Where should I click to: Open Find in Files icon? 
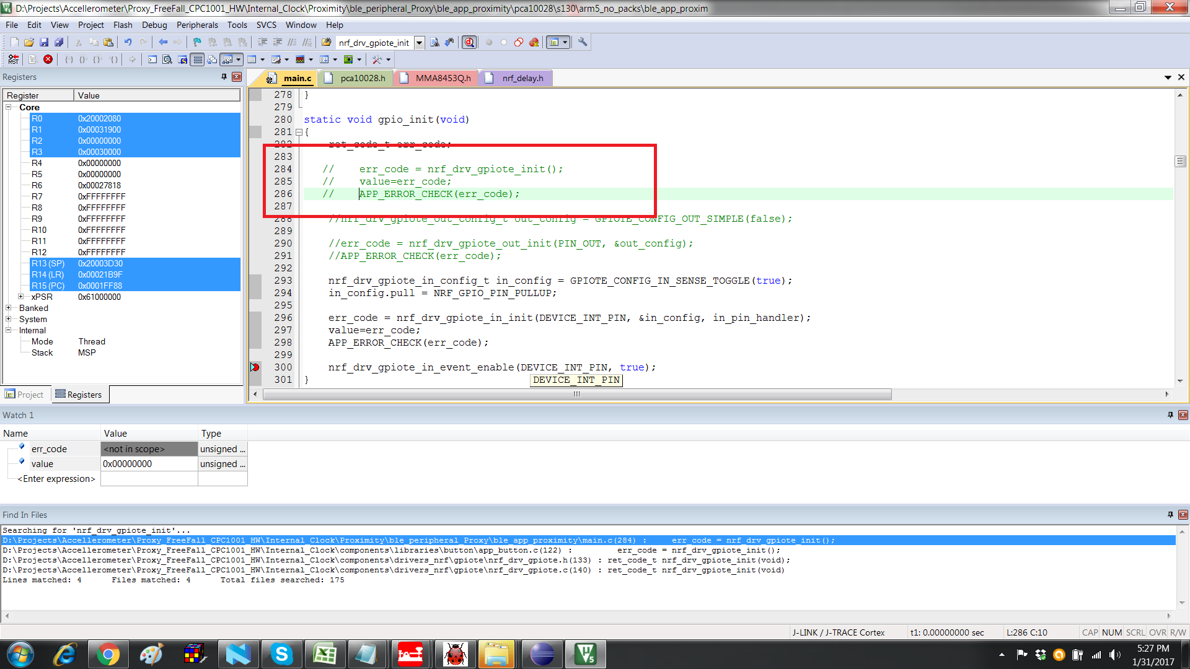[326, 42]
